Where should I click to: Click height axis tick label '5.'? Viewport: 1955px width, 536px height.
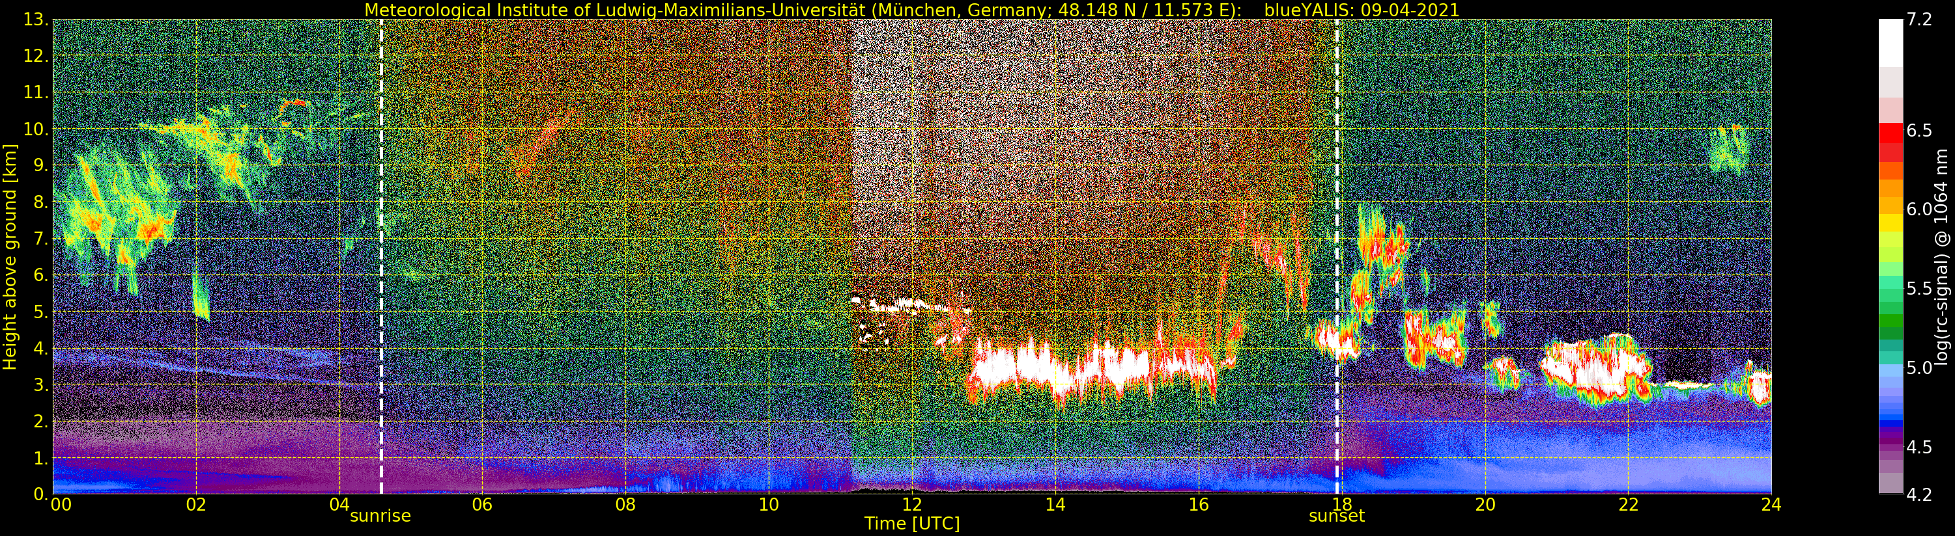pyautogui.click(x=41, y=312)
